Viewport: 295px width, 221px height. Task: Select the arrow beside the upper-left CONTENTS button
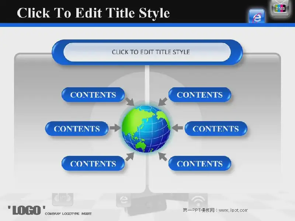(x=129, y=101)
